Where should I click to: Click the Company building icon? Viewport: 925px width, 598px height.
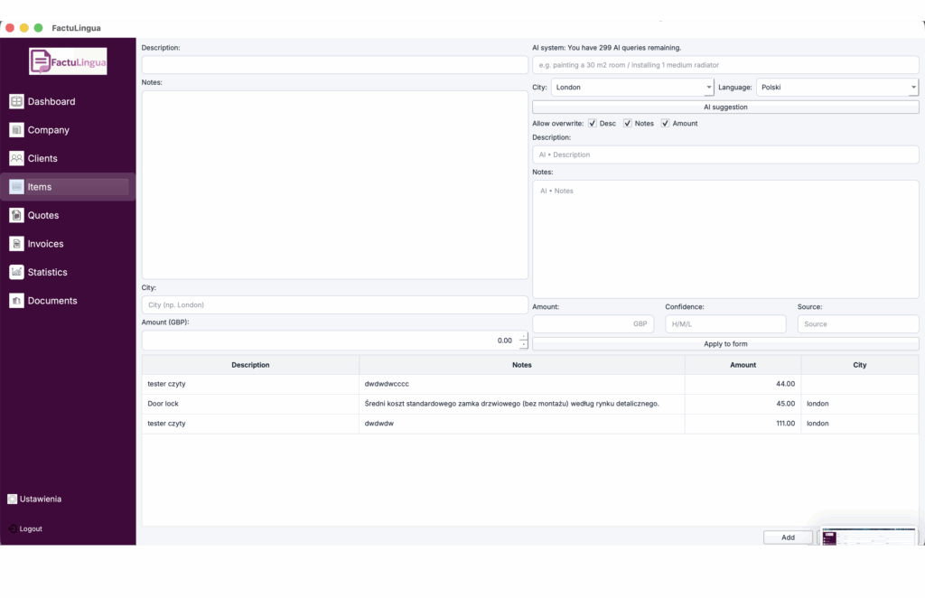point(16,130)
